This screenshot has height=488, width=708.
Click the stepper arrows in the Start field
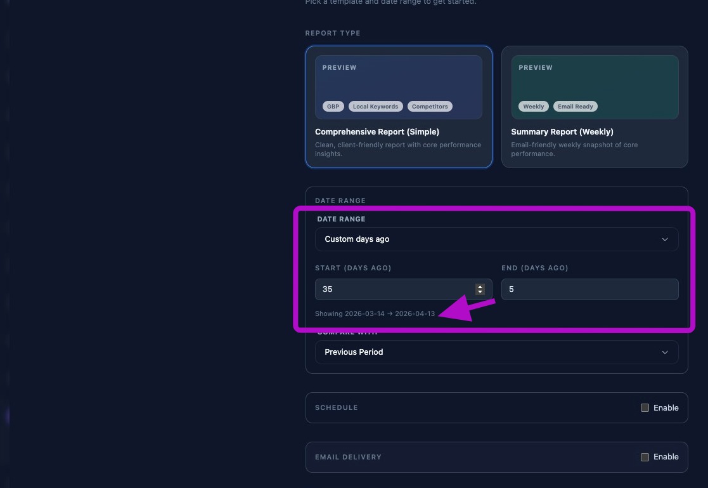[480, 289]
